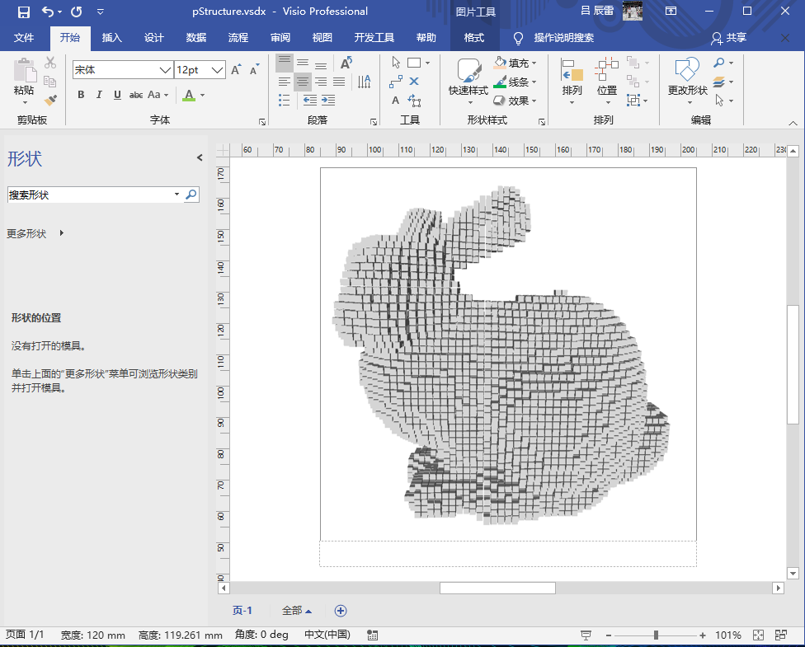This screenshot has width=805, height=647.
Task: Click the 位置 position button
Action: point(607,81)
